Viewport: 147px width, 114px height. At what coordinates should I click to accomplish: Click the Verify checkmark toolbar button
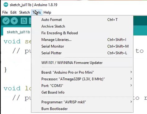click(6, 21)
